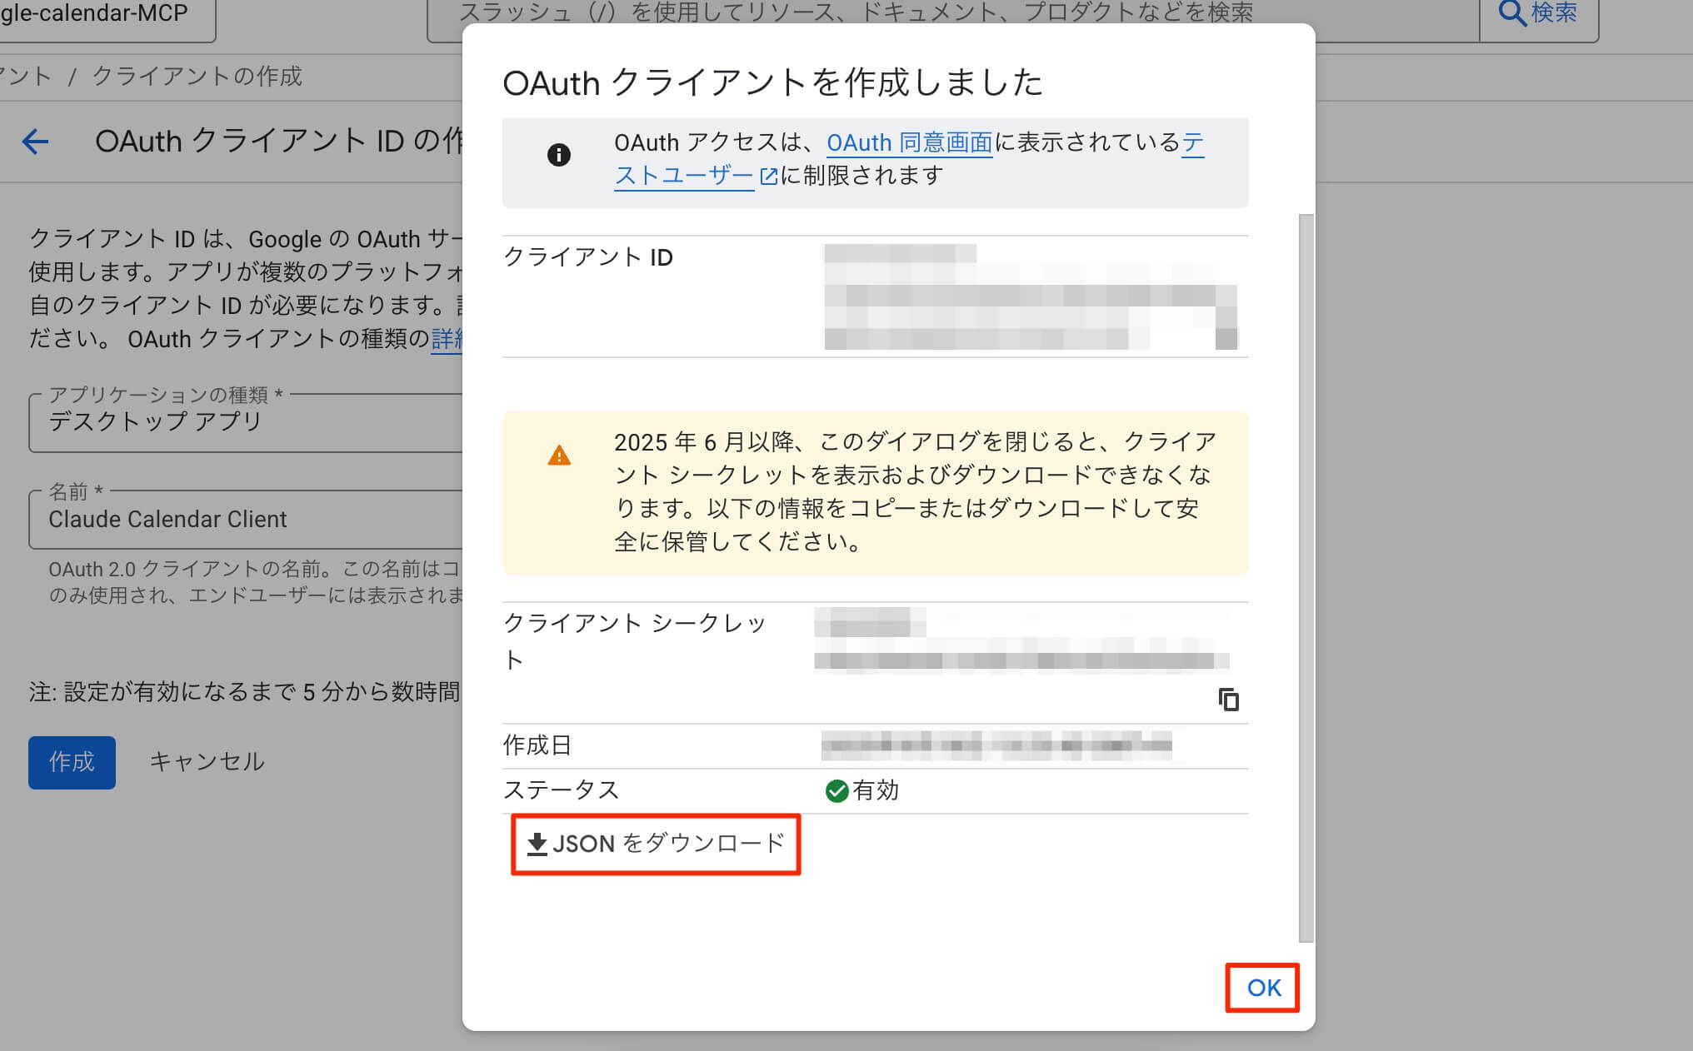The width and height of the screenshot is (1693, 1051).
Task: Open the テストユーザー external link
Action: 684,176
